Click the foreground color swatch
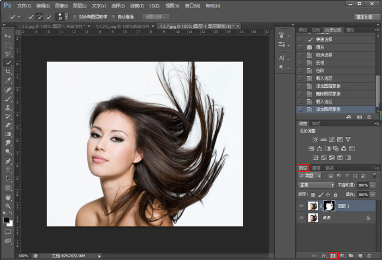 (x=6, y=220)
